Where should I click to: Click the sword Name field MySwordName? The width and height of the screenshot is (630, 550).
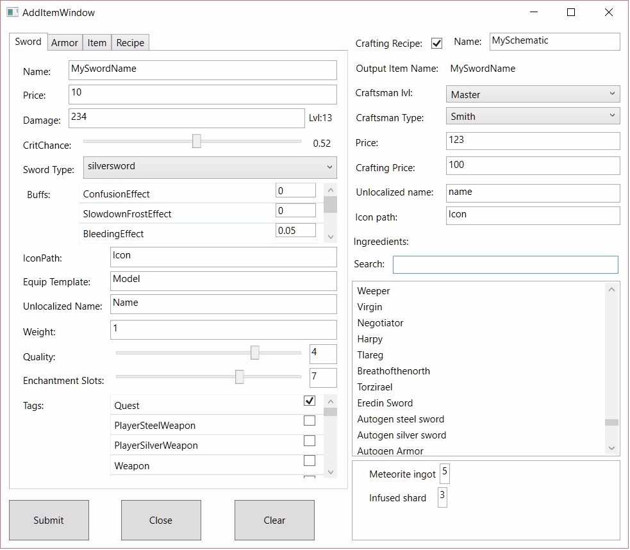(203, 71)
